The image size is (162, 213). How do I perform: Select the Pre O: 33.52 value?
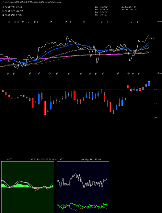coord(101,7)
